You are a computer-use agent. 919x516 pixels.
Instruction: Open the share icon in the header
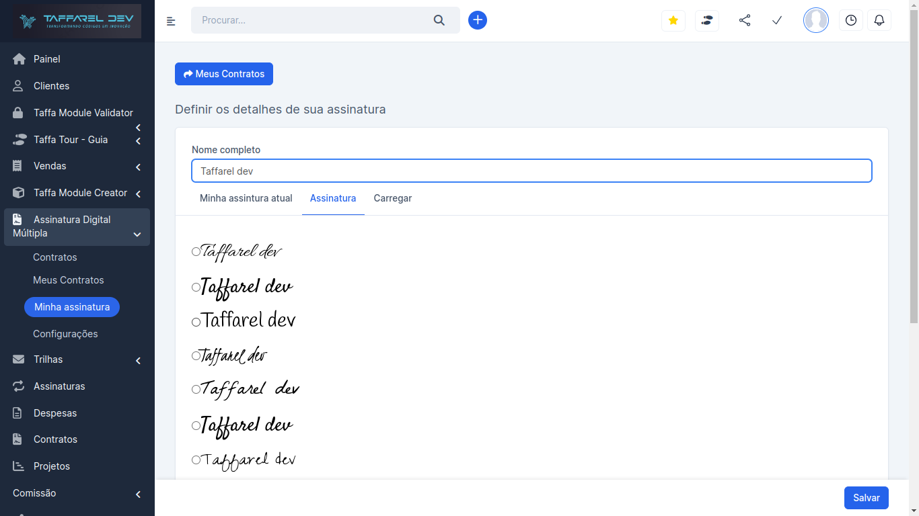pyautogui.click(x=745, y=20)
